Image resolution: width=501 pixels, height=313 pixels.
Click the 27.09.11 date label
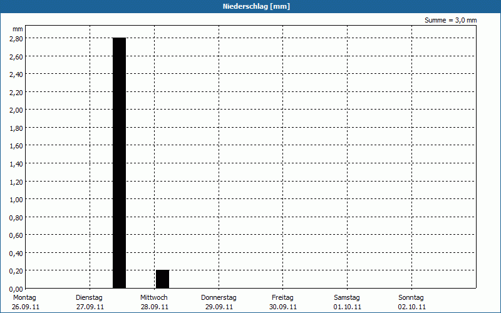tap(90, 307)
